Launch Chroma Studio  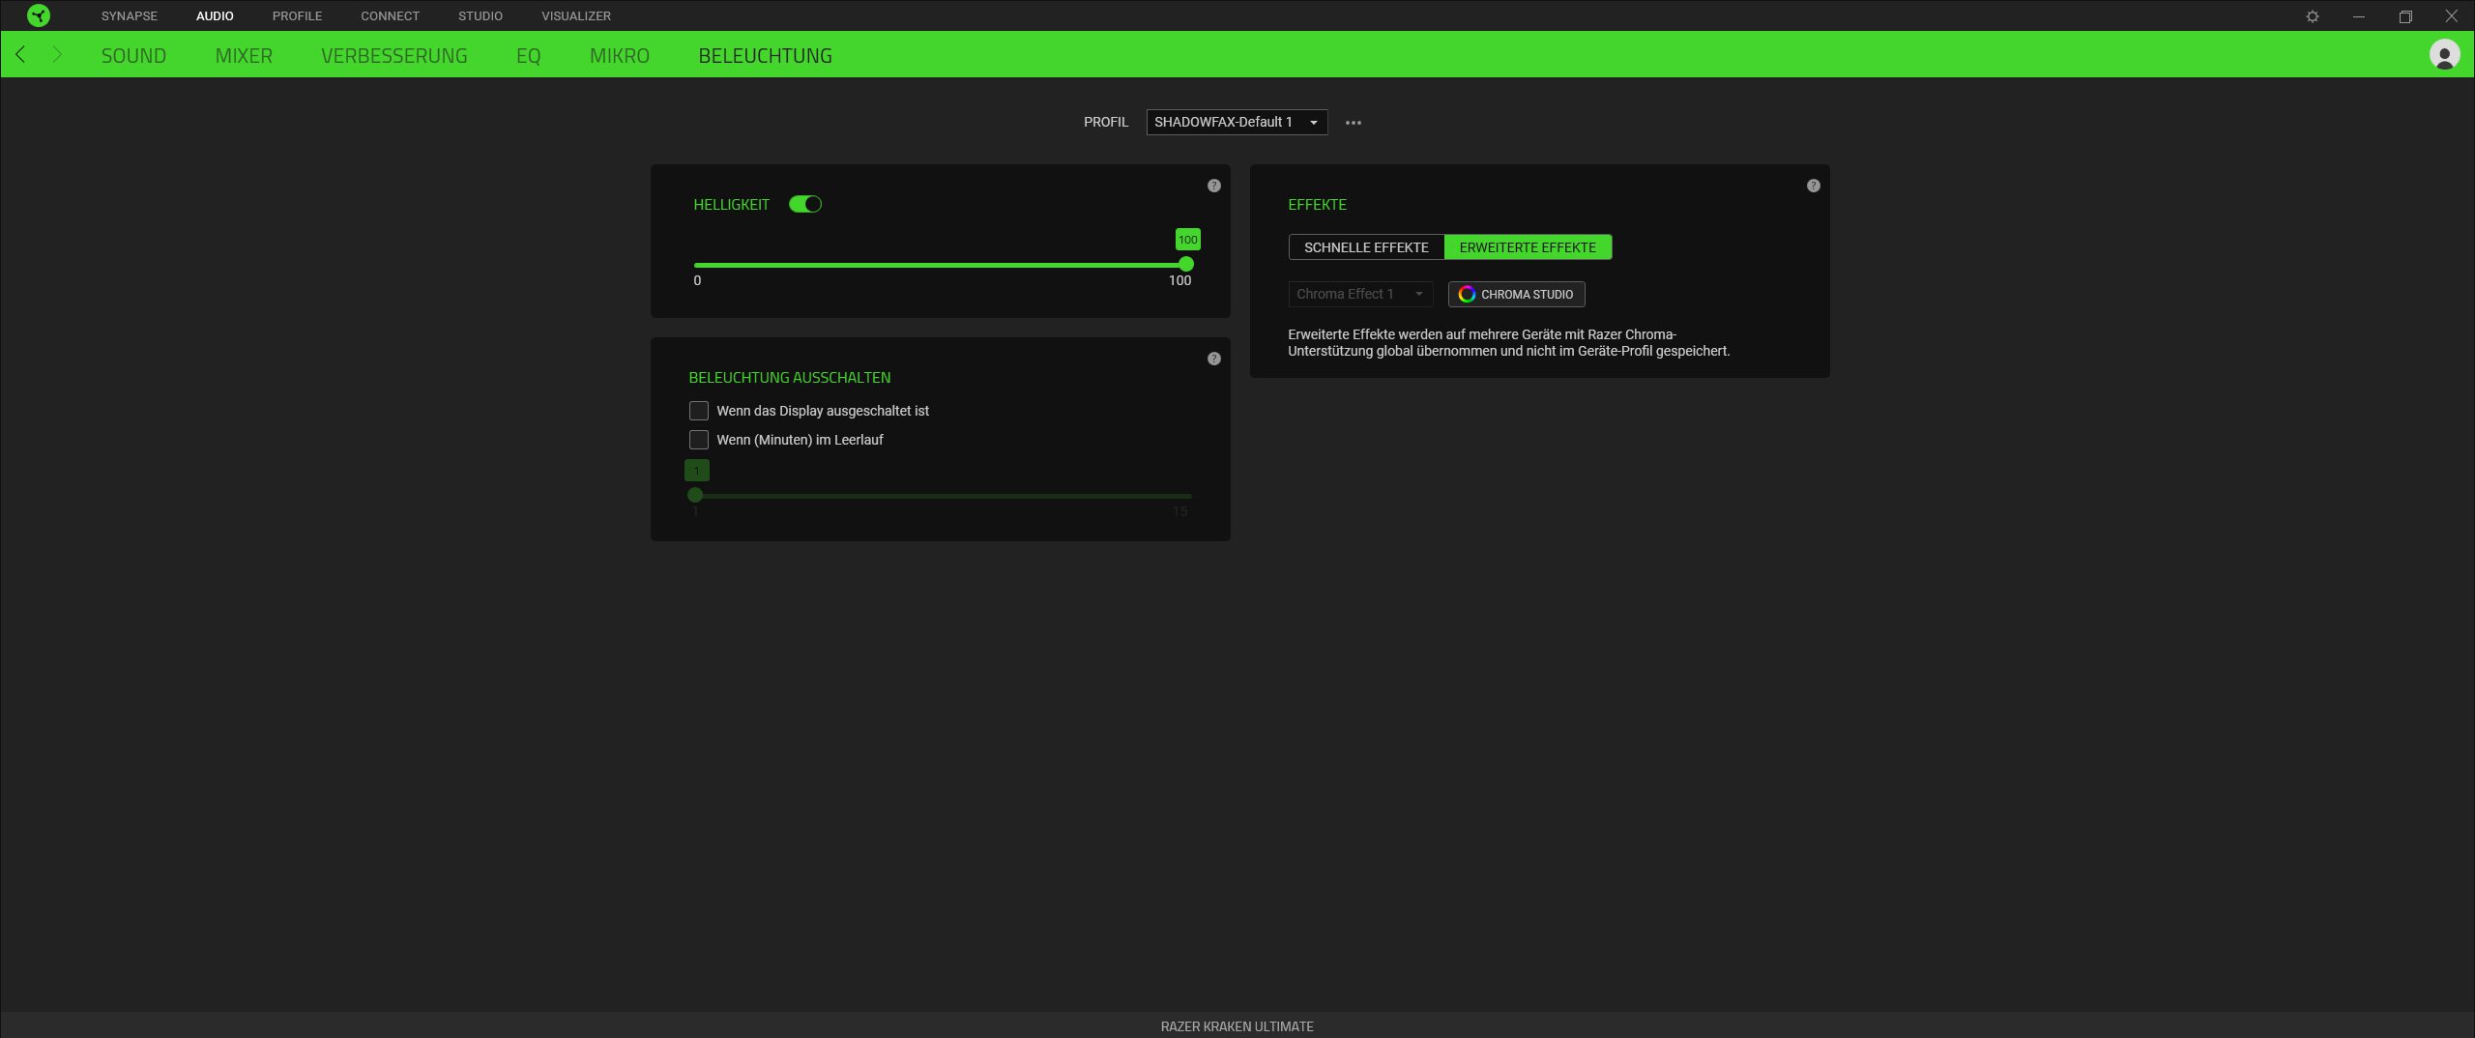(x=1516, y=294)
